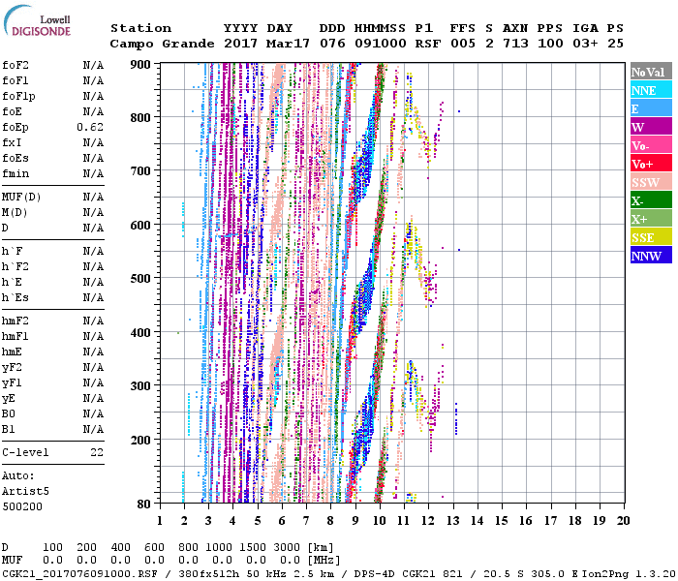The image size is (678, 581).
Task: Click the h`F2 parameter label
Action: pos(15,266)
